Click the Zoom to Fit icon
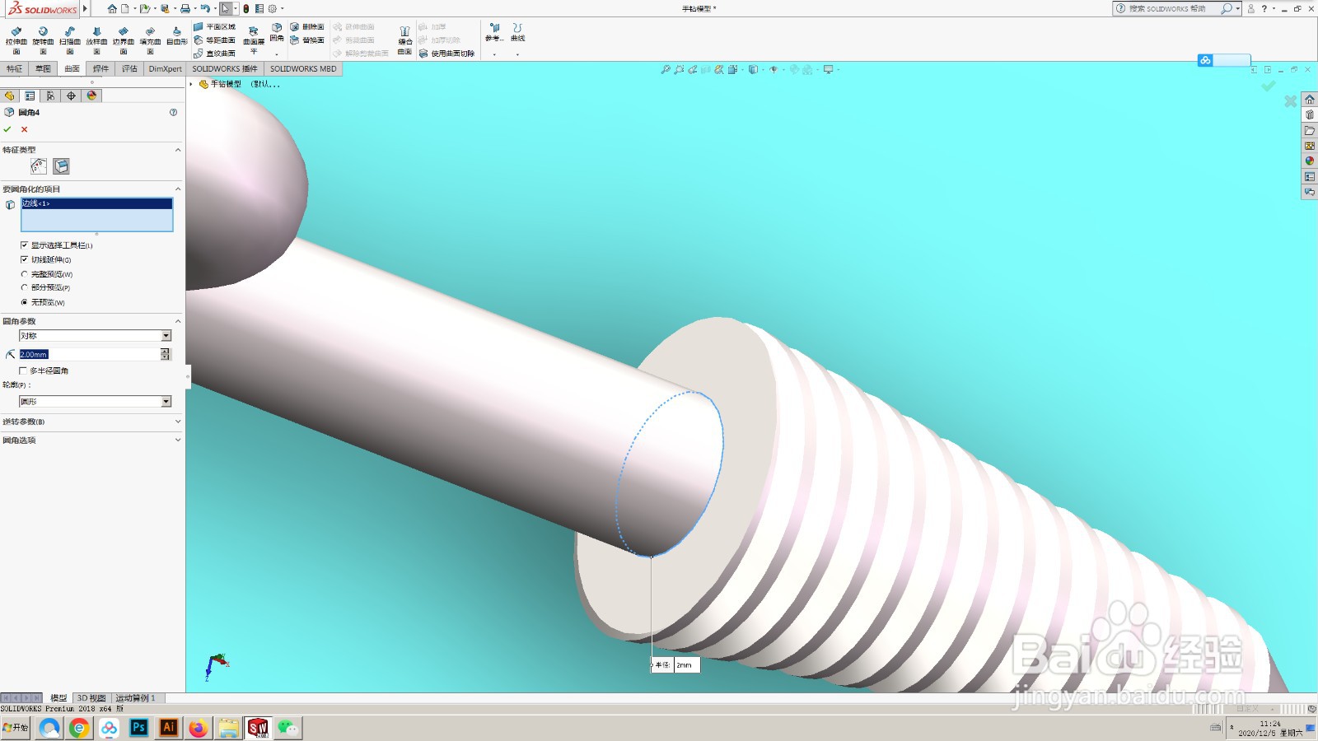This screenshot has height=741, width=1318. (x=666, y=70)
